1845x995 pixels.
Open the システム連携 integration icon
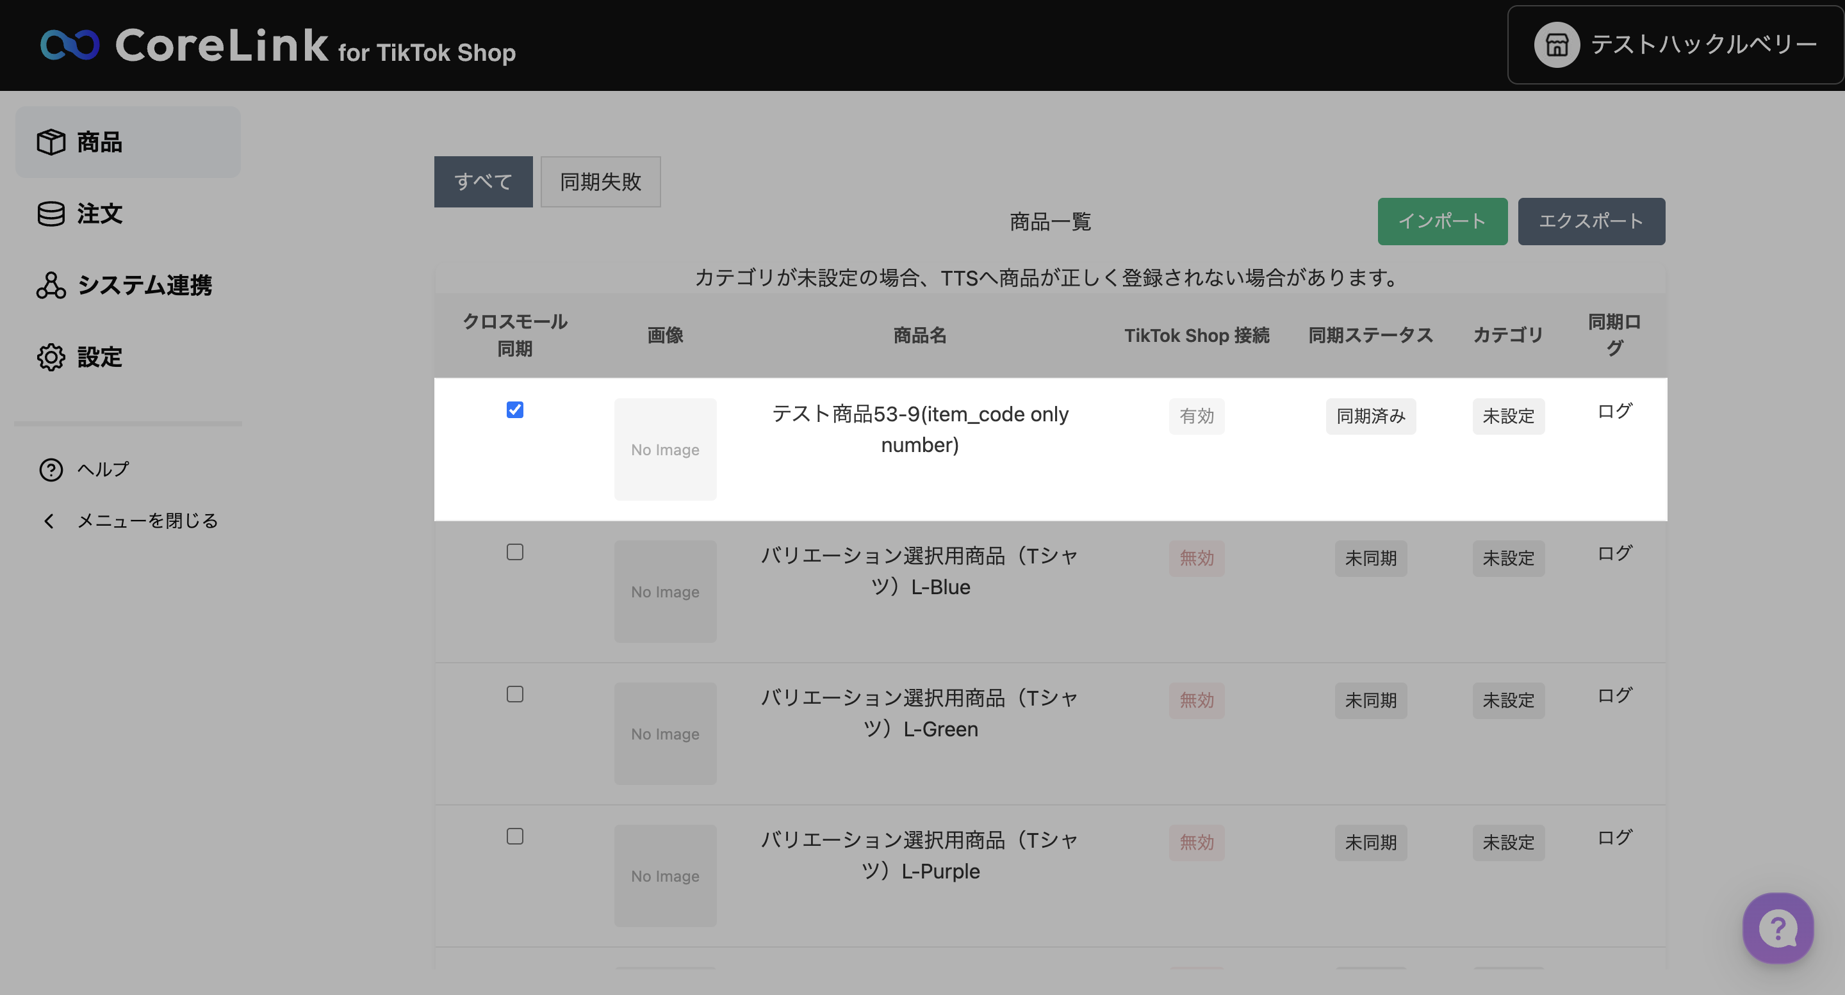click(x=51, y=285)
